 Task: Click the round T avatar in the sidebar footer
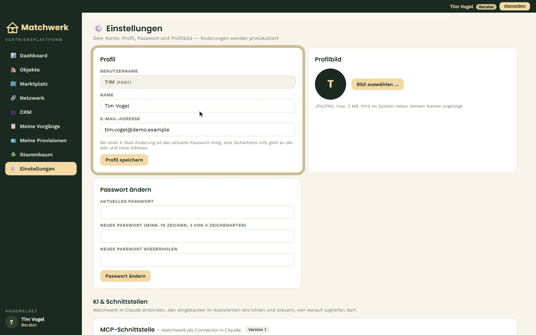pyautogui.click(x=12, y=322)
